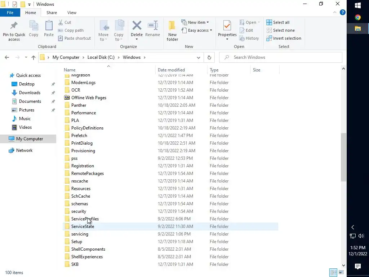Click Pin to Quick access icon
This screenshot has width=369, height=277.
[14, 26]
